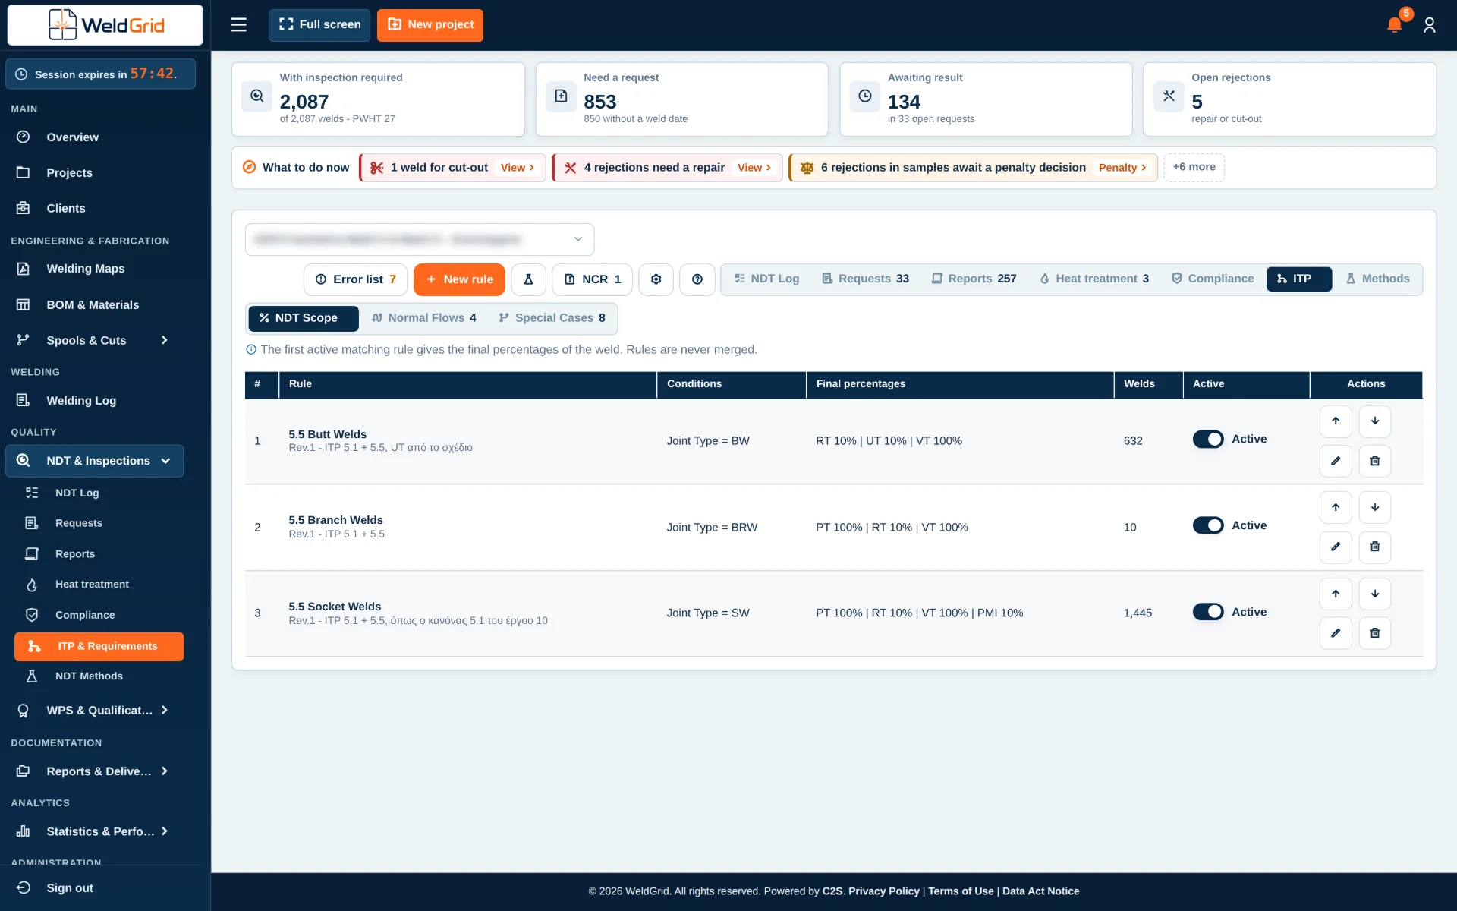Open the blurred project selector dropdown
This screenshot has width=1457, height=911.
point(420,239)
